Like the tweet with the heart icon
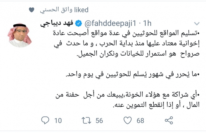 (127, 120)
